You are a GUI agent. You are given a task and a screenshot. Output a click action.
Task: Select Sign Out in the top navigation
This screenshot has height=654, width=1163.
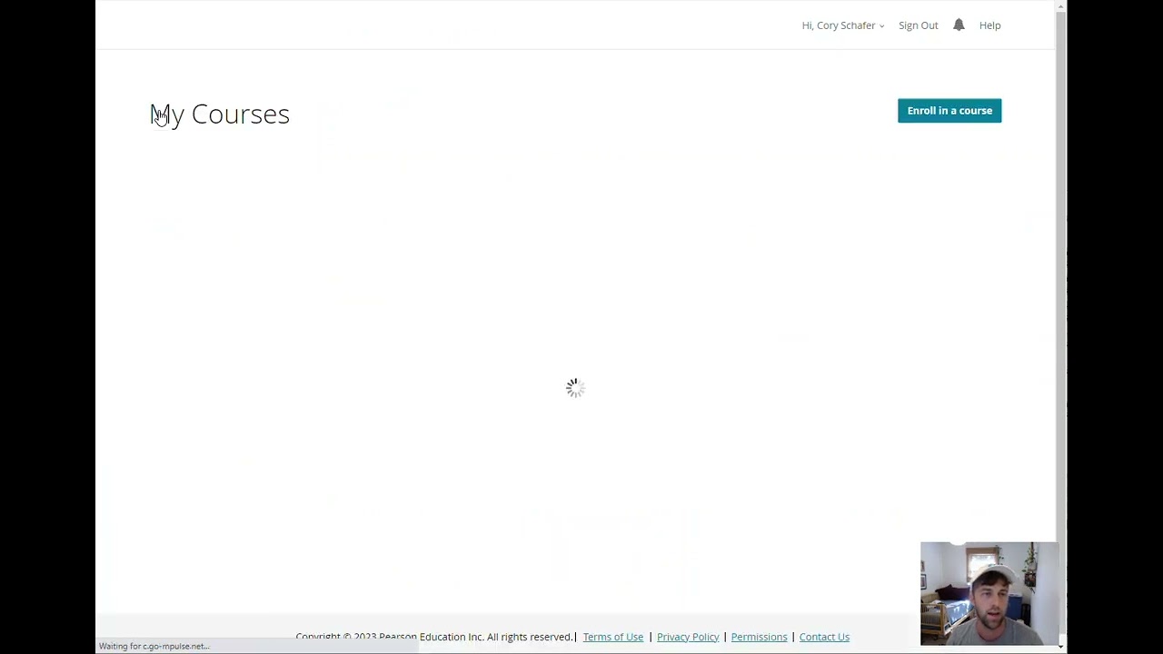pos(918,25)
